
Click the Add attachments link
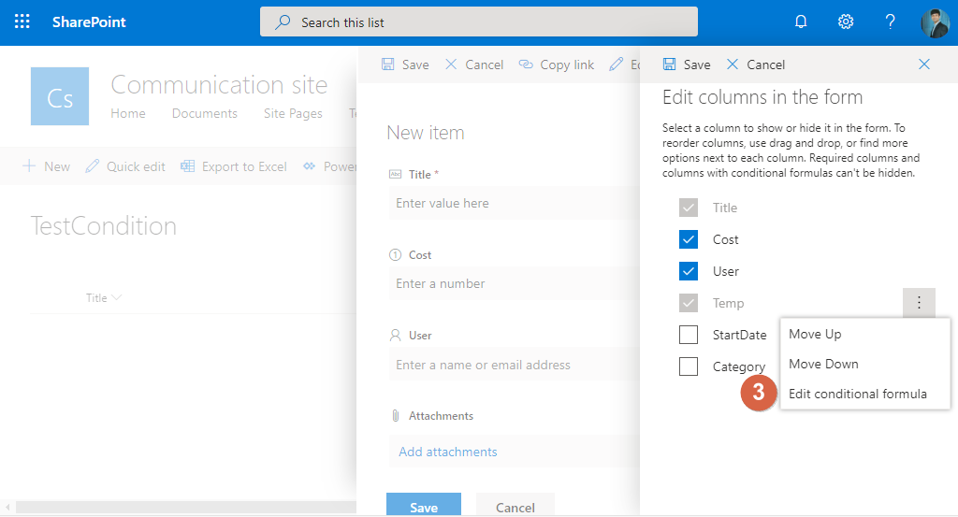pos(448,452)
